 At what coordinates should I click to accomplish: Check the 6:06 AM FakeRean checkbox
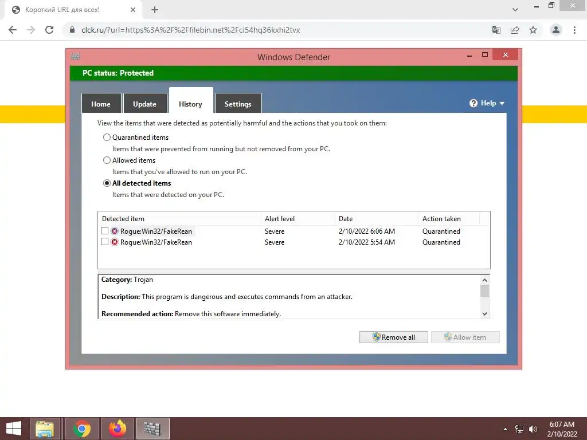[x=105, y=231]
